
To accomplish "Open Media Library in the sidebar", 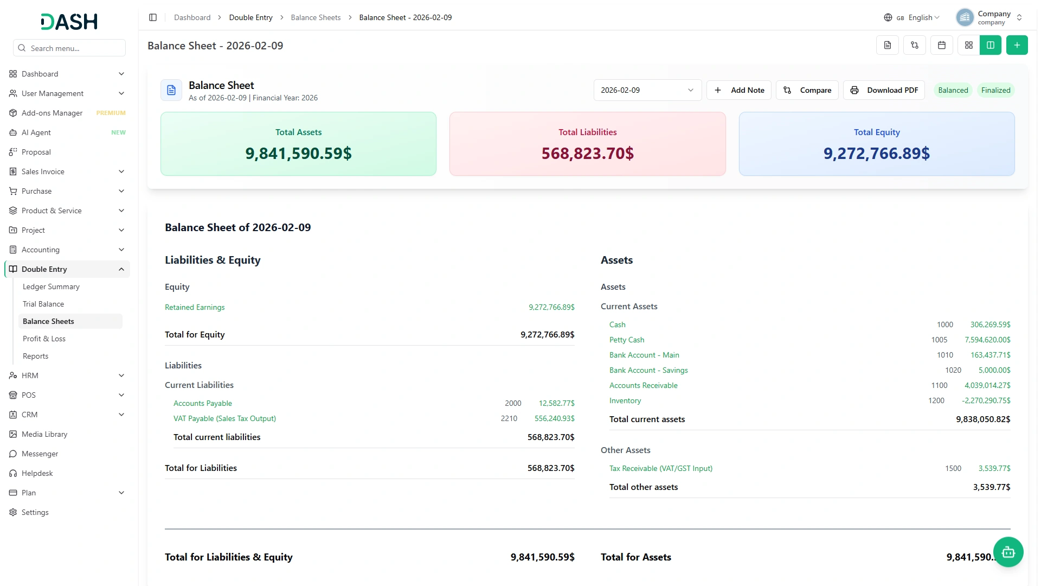I will click(67, 434).
